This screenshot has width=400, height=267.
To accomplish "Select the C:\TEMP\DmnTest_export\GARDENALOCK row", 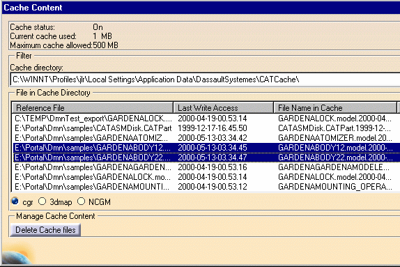I will coord(206,119).
